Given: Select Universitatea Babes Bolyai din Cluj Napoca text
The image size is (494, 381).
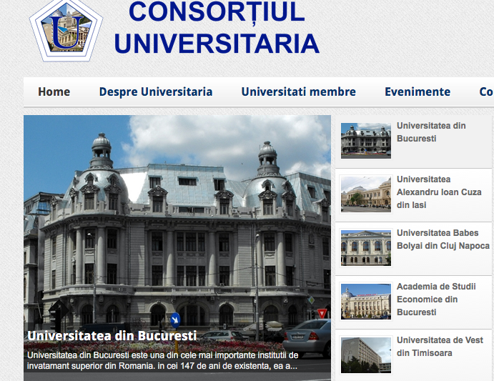Looking at the screenshot, I should coord(443,239).
